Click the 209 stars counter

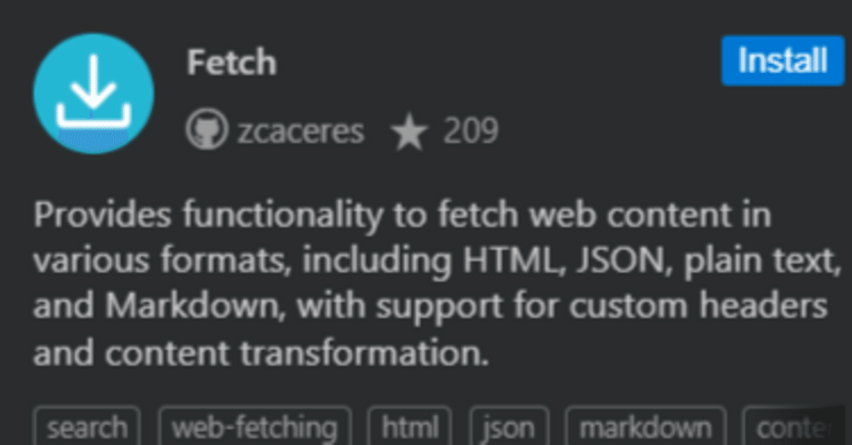[471, 130]
